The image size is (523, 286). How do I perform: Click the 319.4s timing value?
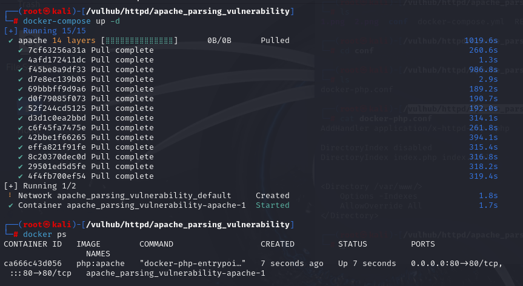coord(484,176)
